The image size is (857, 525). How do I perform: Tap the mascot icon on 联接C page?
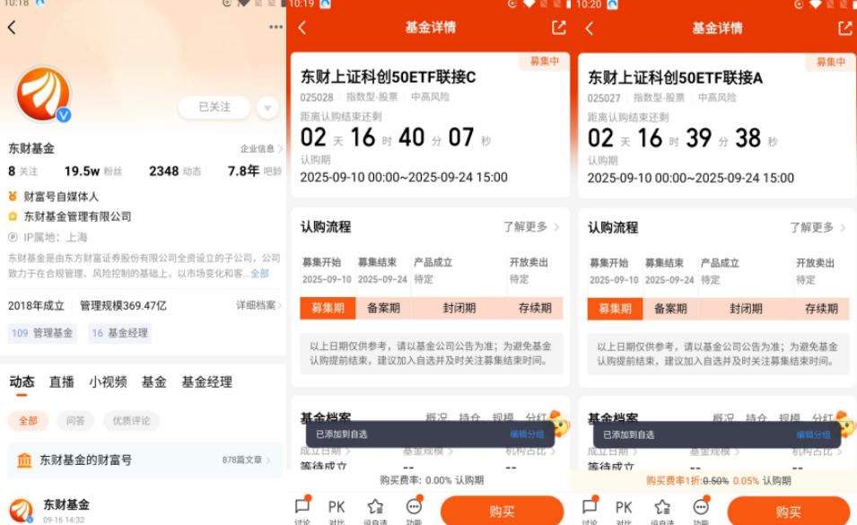558,423
